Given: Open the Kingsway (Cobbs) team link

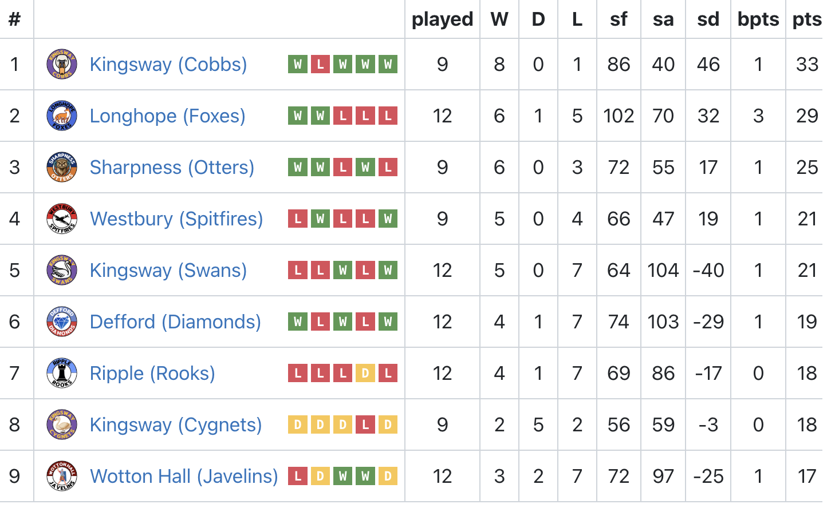Looking at the screenshot, I should coord(168,65).
